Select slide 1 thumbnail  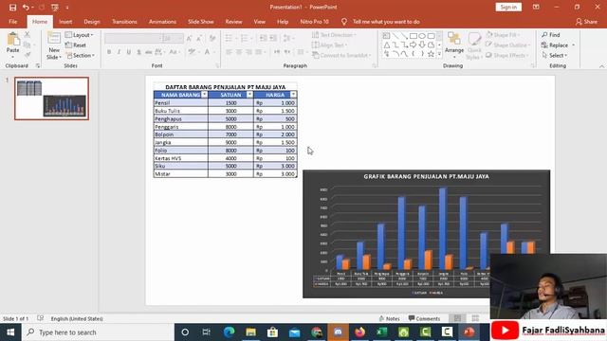51,99
